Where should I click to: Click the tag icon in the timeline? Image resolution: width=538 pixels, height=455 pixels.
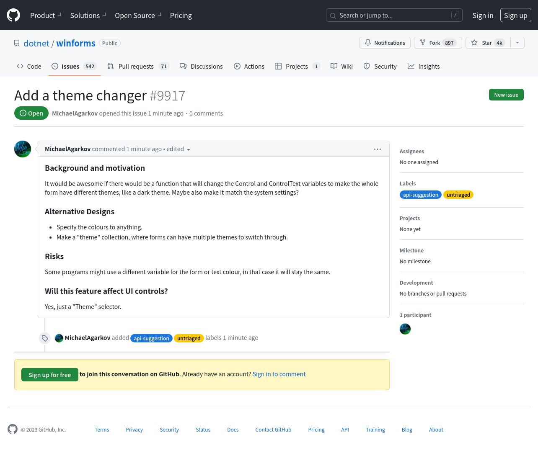pos(45,338)
